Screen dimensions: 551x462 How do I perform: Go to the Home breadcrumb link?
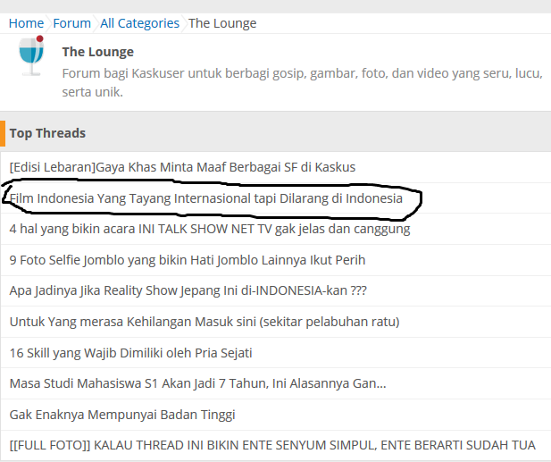[26, 23]
